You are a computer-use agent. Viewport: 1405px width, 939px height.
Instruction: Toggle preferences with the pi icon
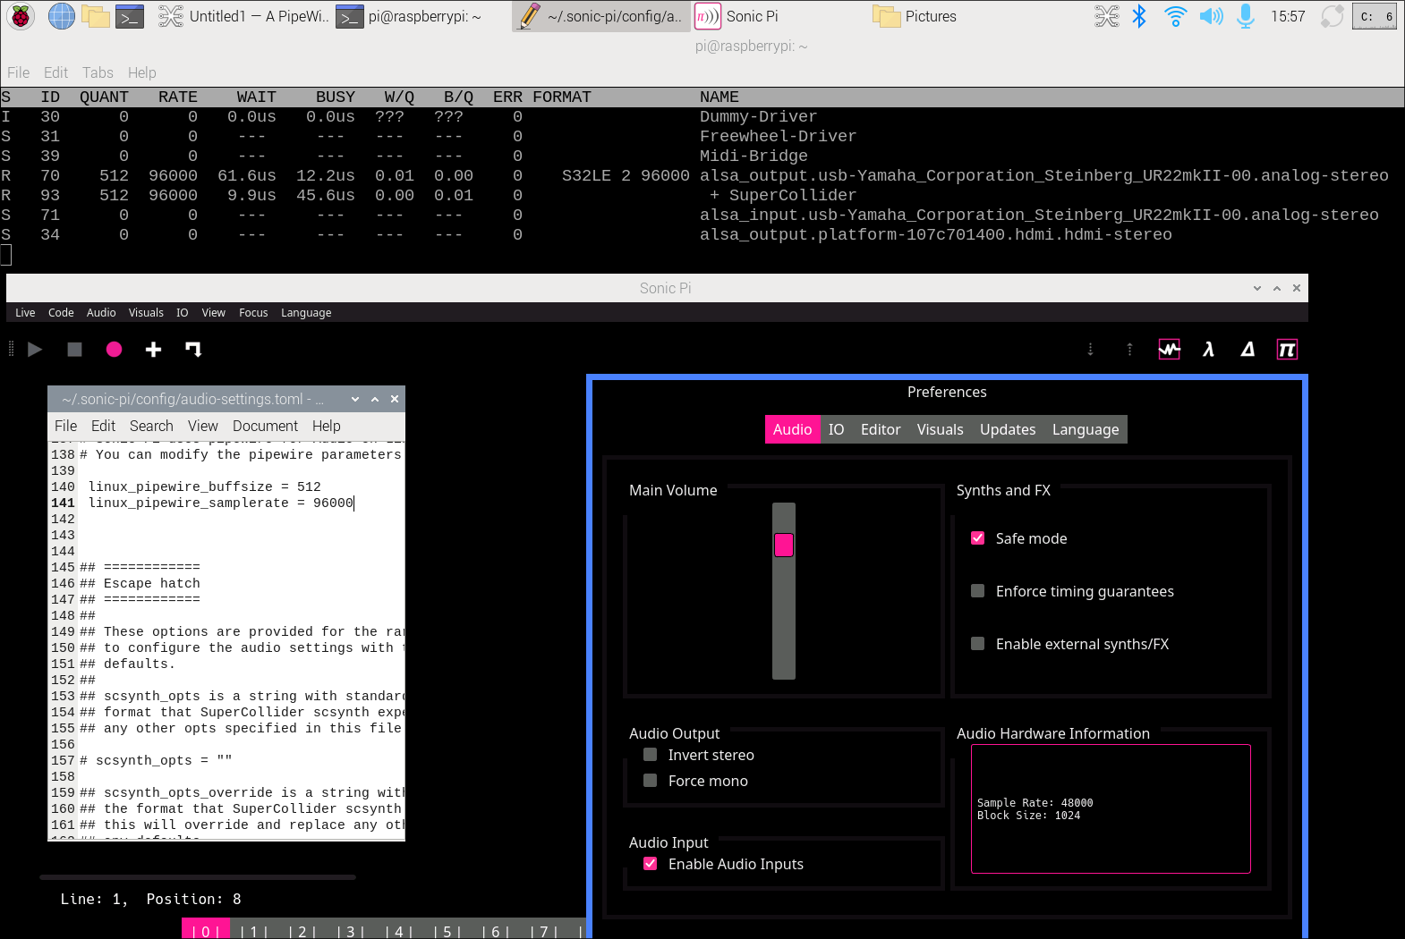(x=1287, y=350)
